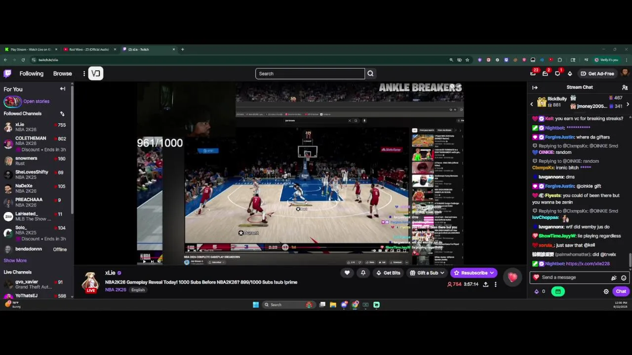
Task: Open snowmers Rust channel in sidebar
Action: pos(37,161)
